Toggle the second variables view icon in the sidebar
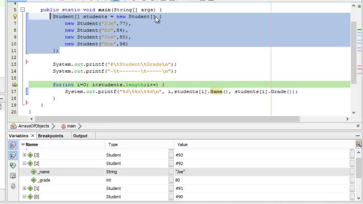 [13, 155]
